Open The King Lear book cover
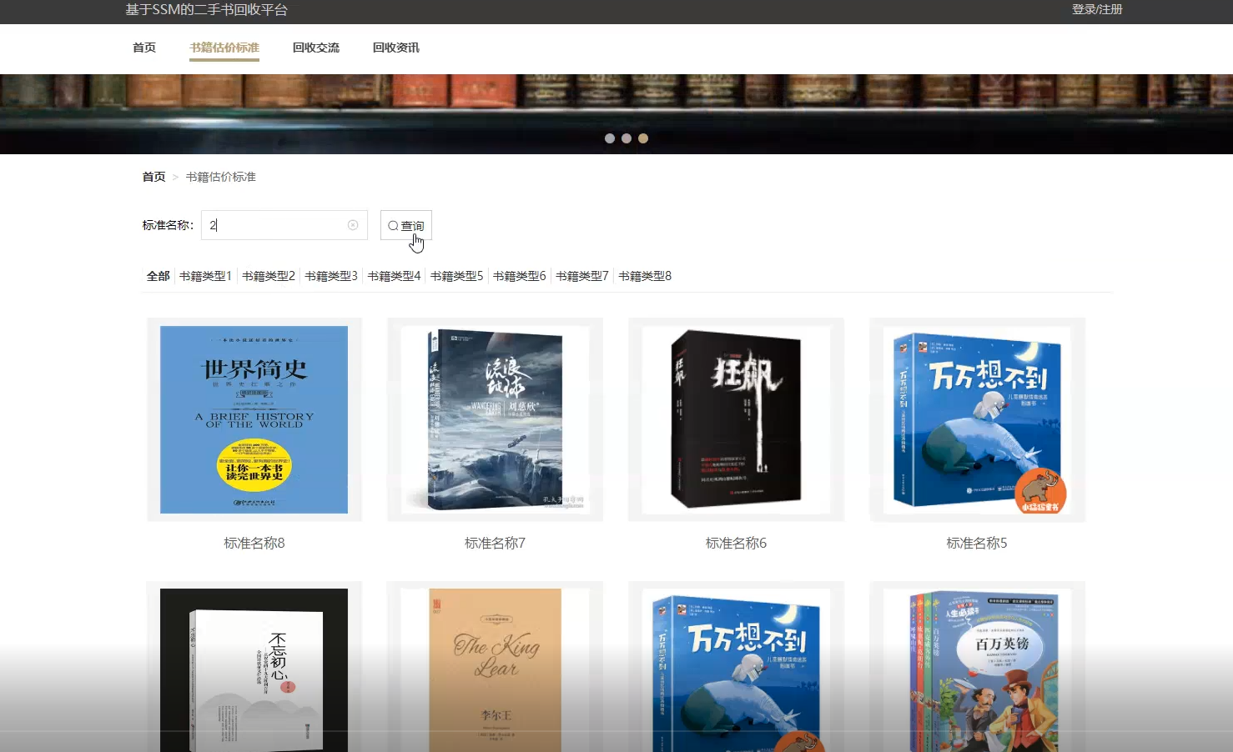The width and height of the screenshot is (1233, 752). pos(495,670)
